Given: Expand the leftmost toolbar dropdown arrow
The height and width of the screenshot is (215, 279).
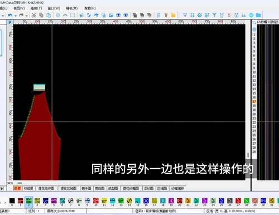Looking at the screenshot, I should click(x=3, y=16).
